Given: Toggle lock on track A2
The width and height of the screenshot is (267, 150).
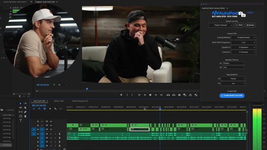Looking at the screenshot, I should pyautogui.click(x=38, y=138).
